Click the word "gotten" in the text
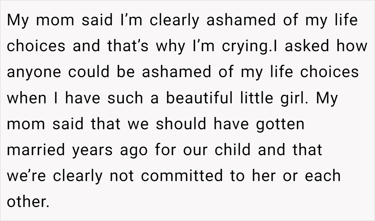This screenshot has width=375, height=221. (x=280, y=124)
